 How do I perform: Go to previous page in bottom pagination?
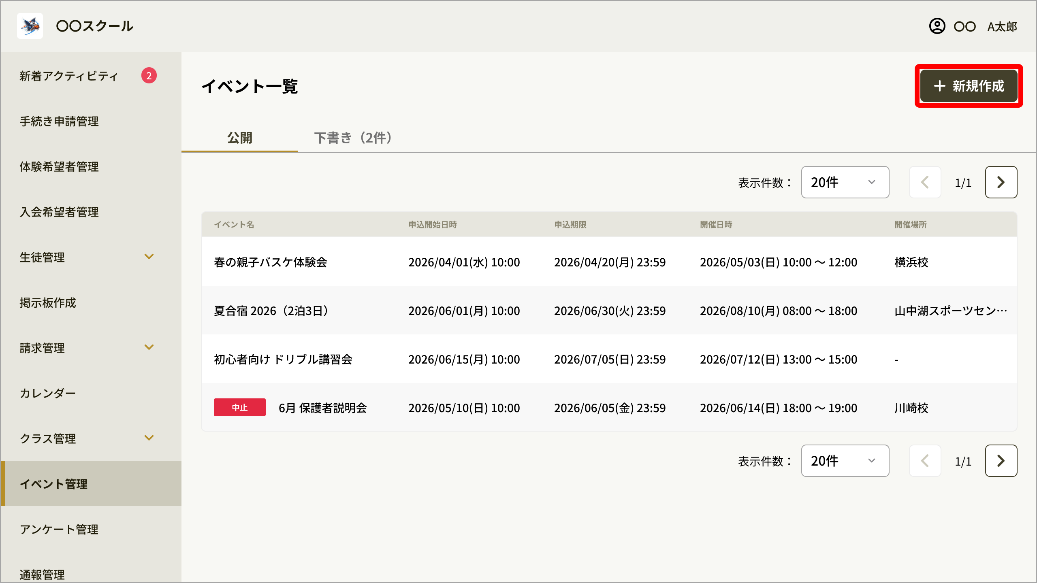click(925, 461)
